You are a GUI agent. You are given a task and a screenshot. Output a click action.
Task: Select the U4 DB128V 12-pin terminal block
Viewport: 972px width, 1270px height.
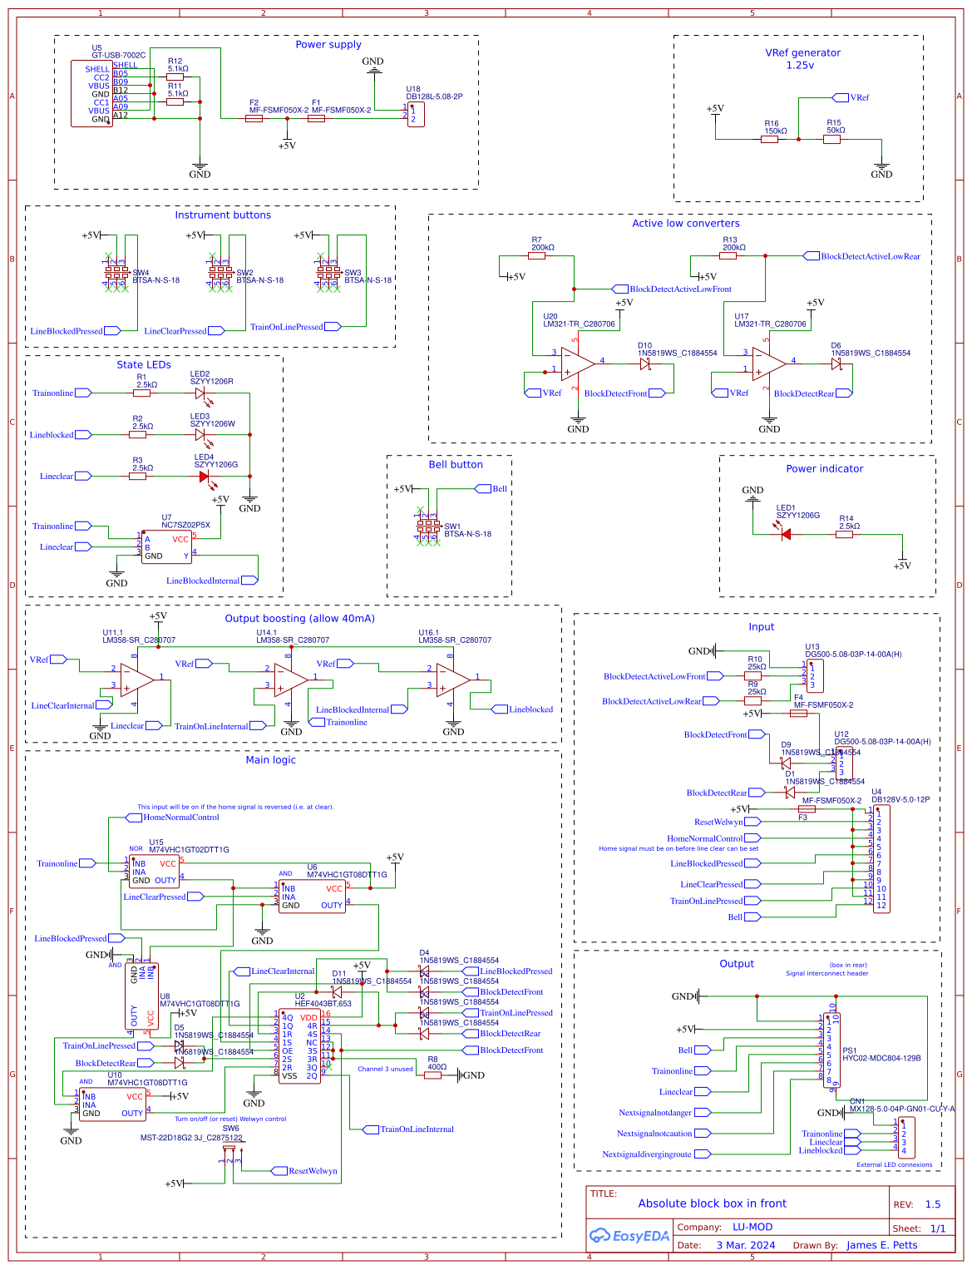pyautogui.click(x=881, y=859)
